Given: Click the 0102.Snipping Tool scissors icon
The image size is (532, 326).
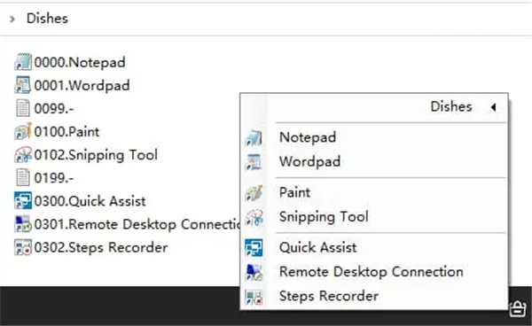Looking at the screenshot, I should point(23,155).
